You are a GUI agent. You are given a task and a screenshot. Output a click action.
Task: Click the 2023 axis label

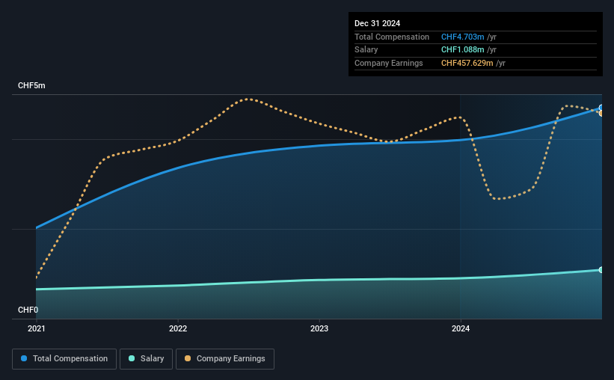point(319,328)
